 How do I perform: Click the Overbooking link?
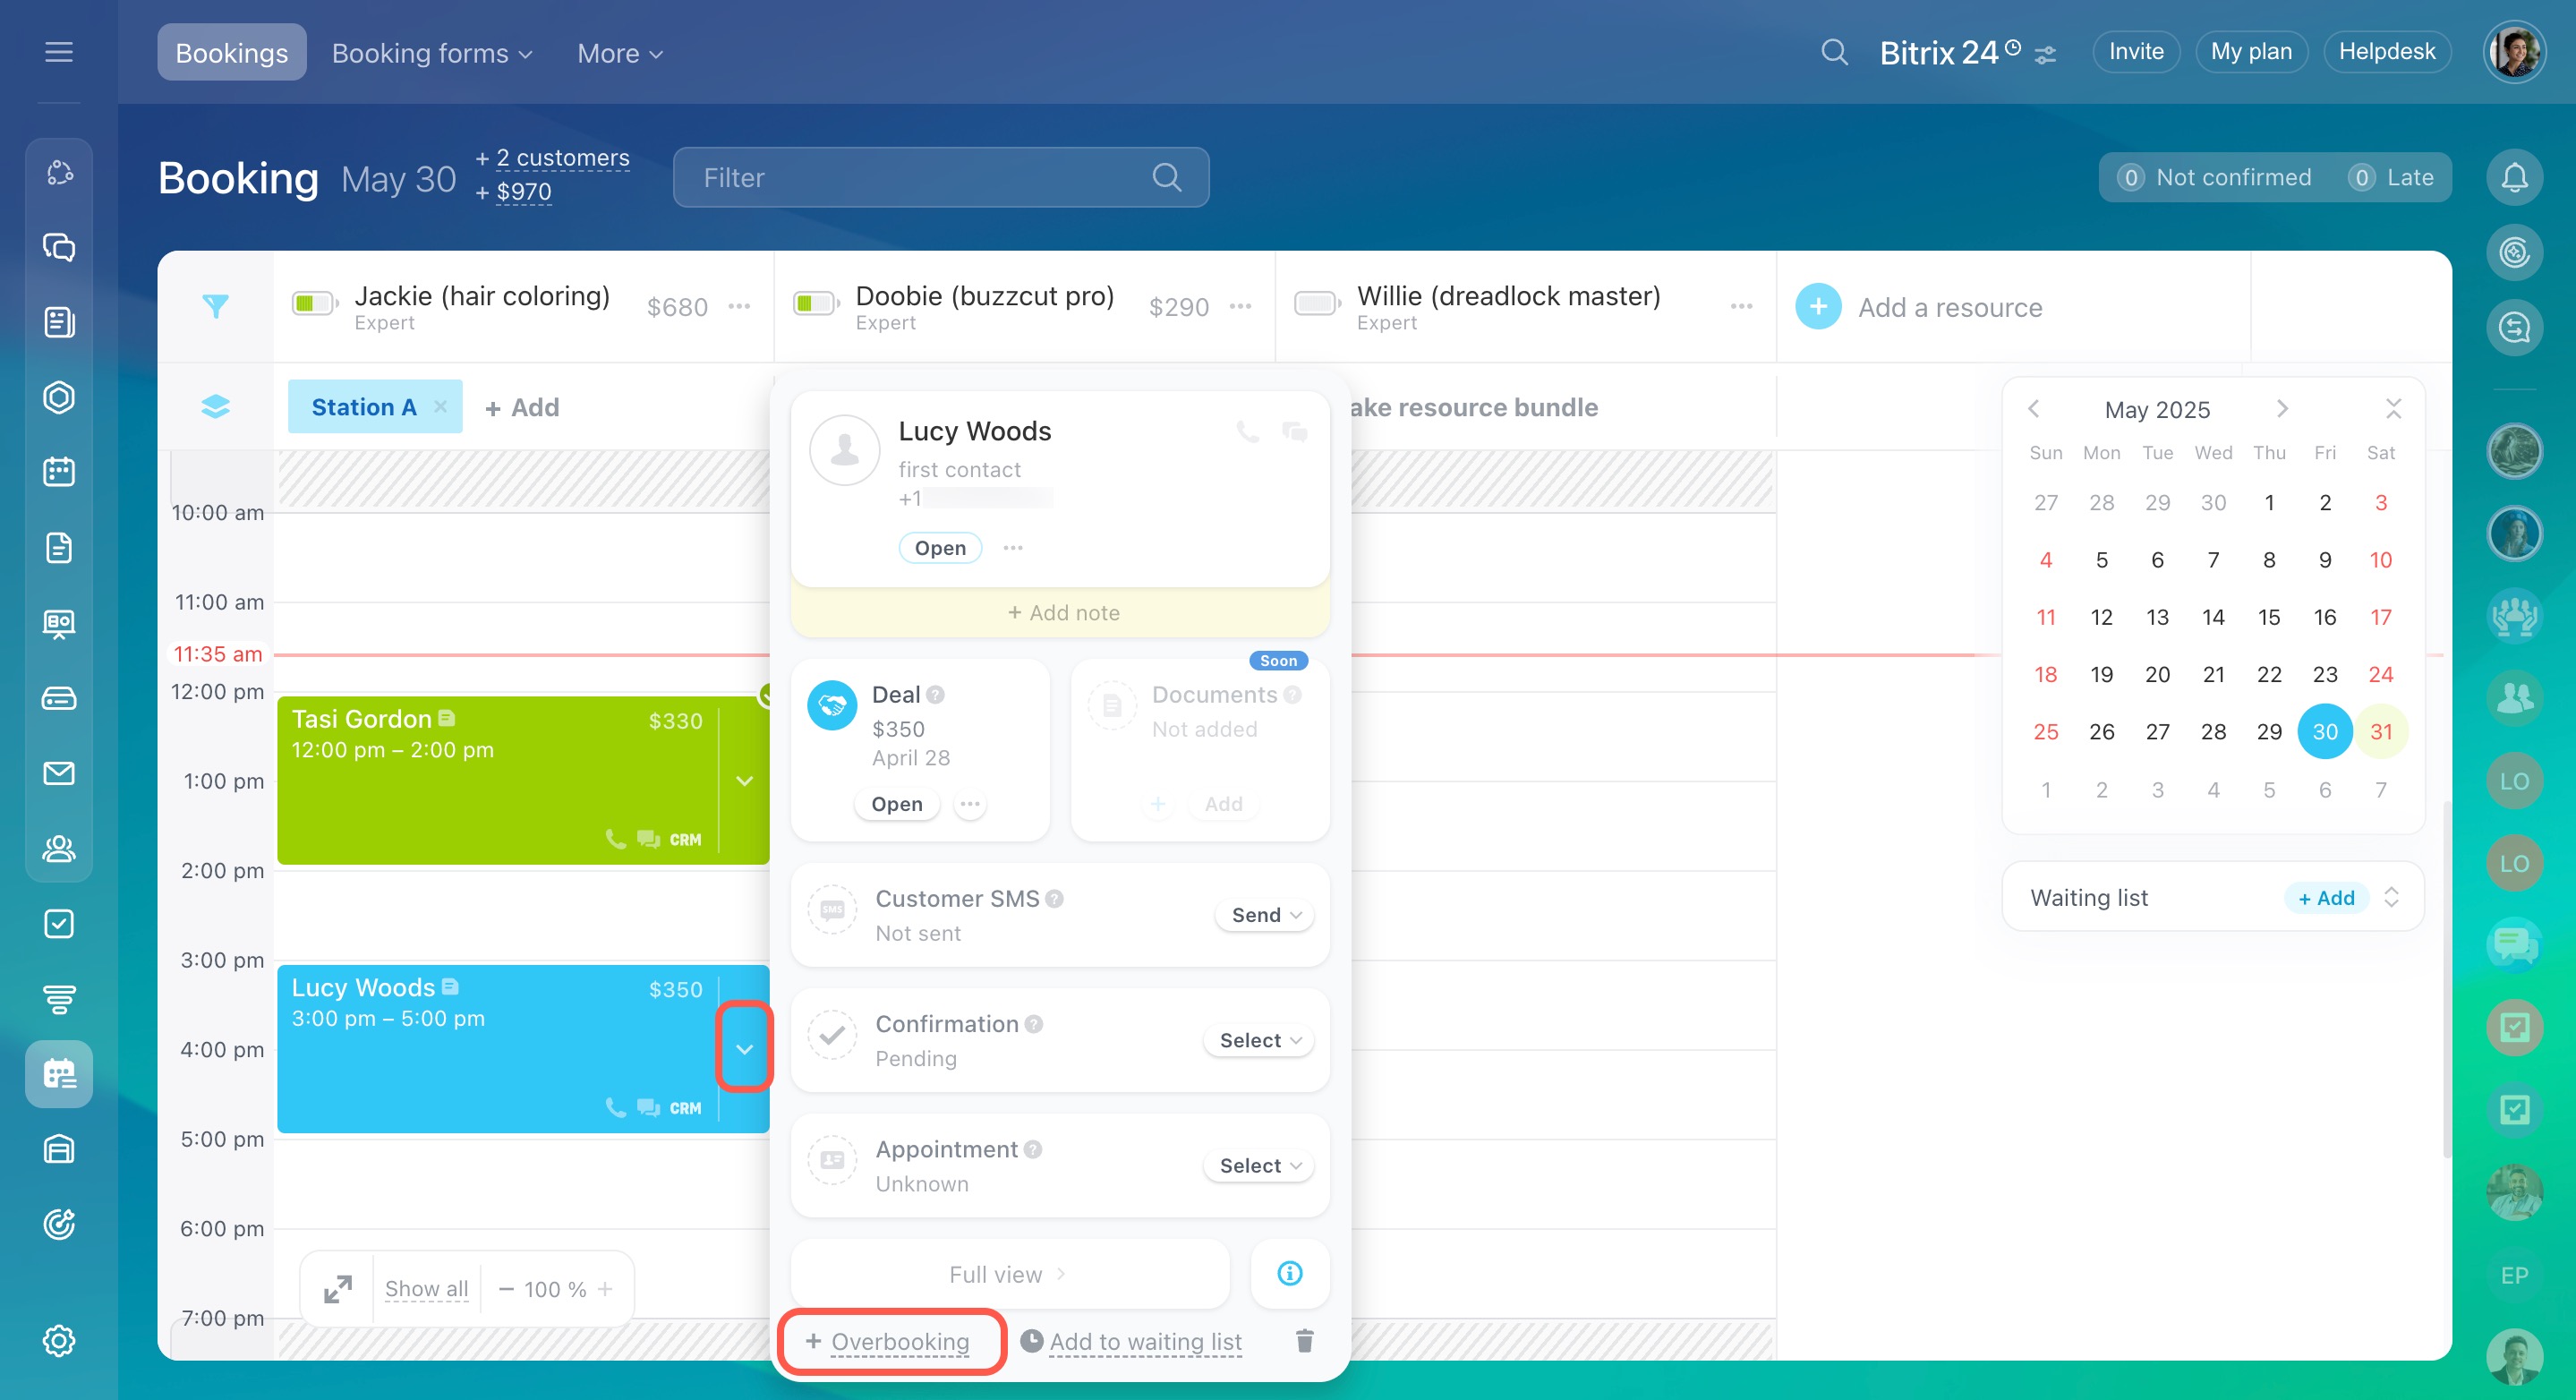point(899,1341)
